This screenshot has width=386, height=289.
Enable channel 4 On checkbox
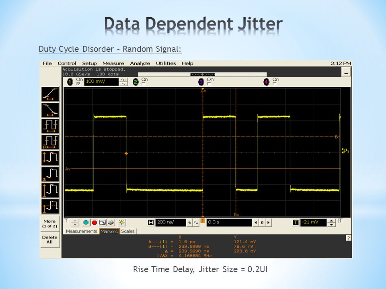[275, 84]
